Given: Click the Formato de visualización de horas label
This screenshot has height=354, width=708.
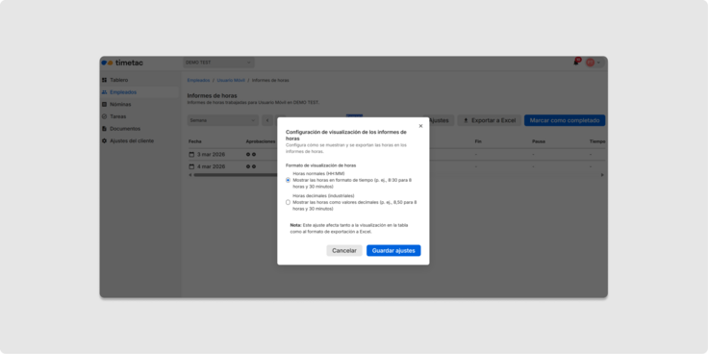Looking at the screenshot, I should pos(320,165).
